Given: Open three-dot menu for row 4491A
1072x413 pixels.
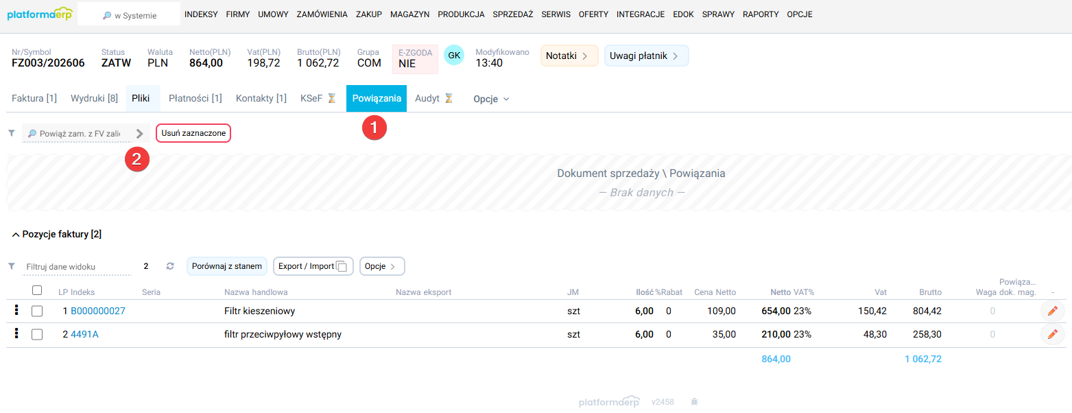Looking at the screenshot, I should click(16, 335).
